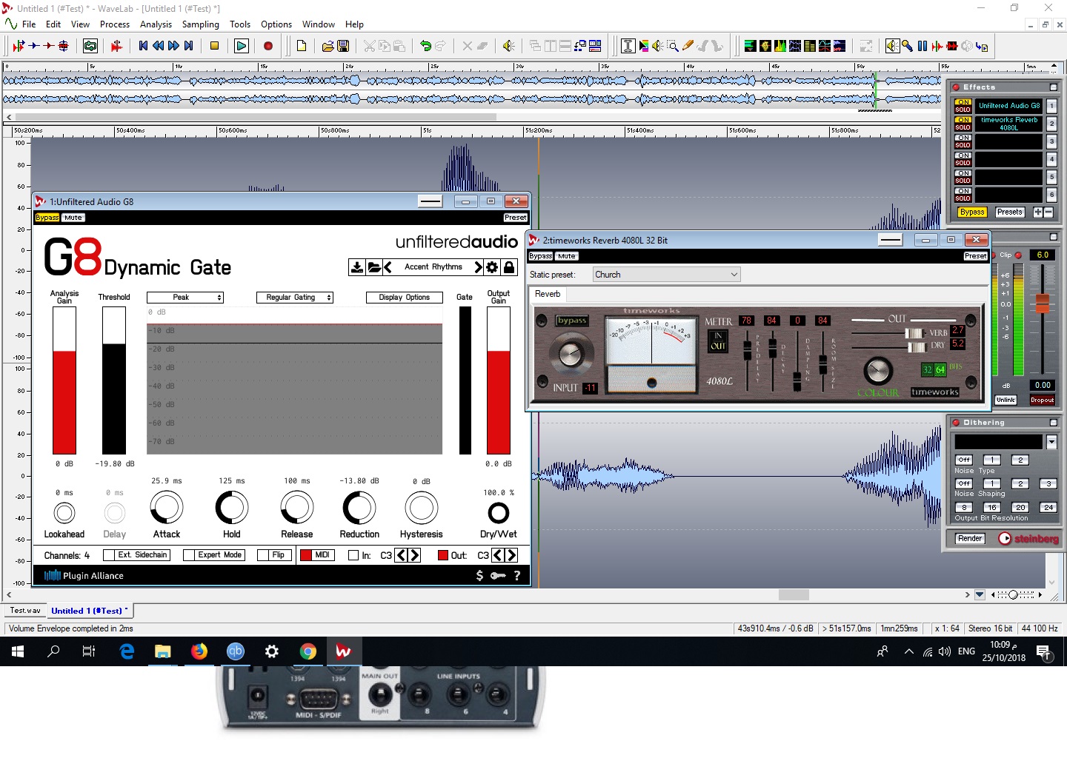
Task: Toggle the MIDI In checkbox in G8
Action: click(353, 555)
